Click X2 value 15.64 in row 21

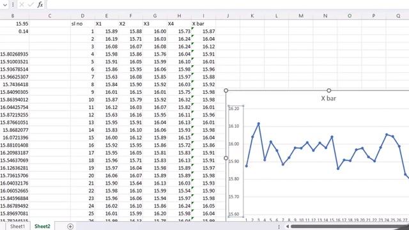point(130,183)
